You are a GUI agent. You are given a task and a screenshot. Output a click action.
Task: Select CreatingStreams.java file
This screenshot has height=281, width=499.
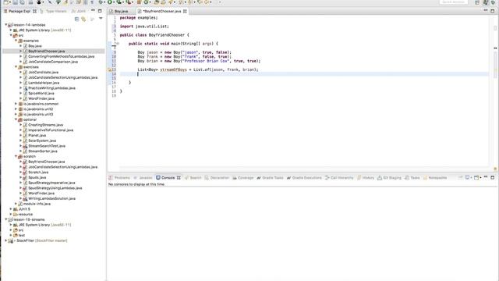pos(45,125)
